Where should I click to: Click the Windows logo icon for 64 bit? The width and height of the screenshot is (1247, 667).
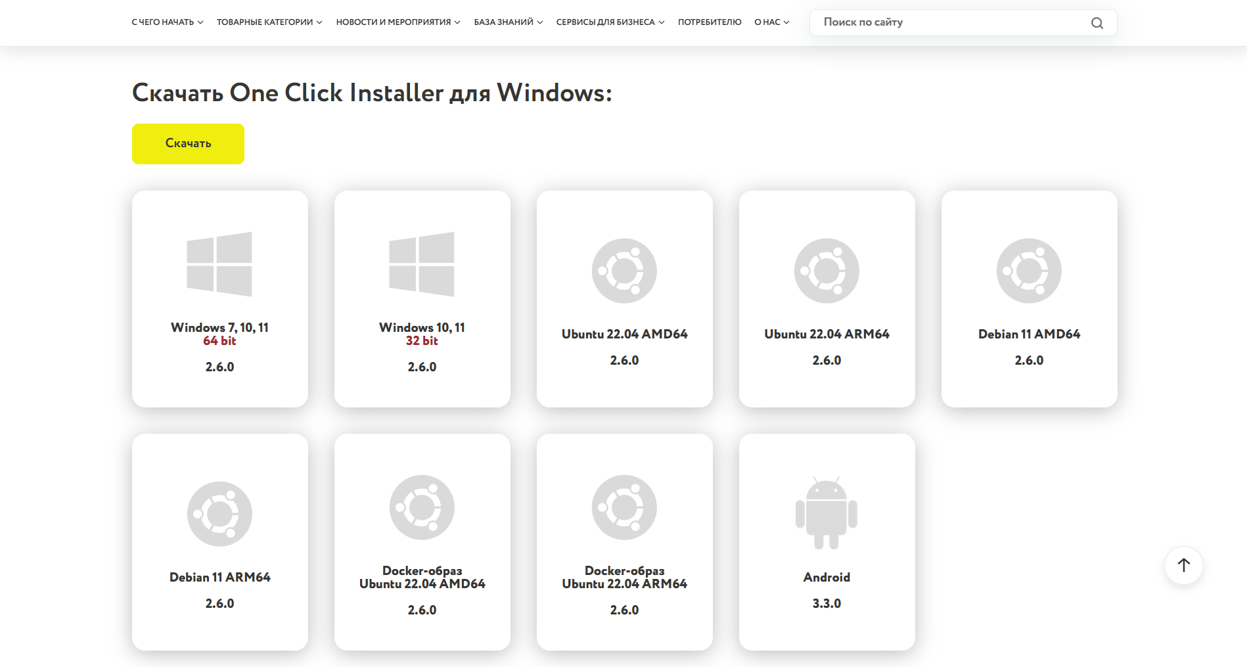[x=219, y=264]
